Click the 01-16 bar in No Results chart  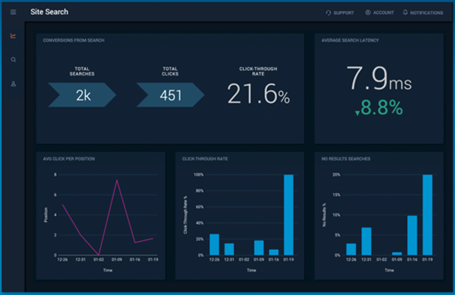tap(412, 235)
